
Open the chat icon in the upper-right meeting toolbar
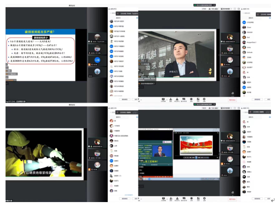184,99
